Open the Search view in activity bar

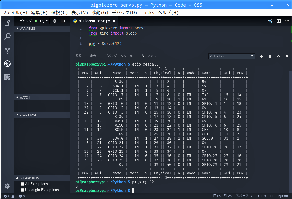(x=7, y=36)
